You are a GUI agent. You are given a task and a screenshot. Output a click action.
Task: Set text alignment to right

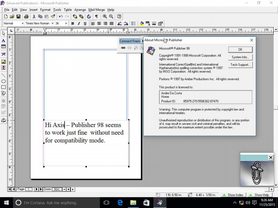click(105, 23)
